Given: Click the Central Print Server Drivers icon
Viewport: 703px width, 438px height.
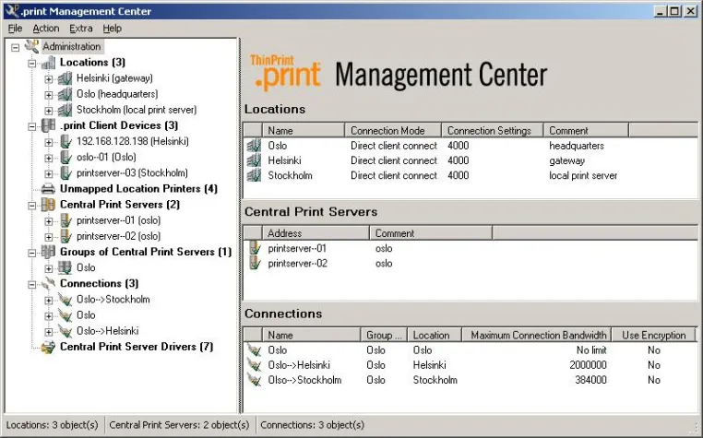Looking at the screenshot, I should pos(48,347).
